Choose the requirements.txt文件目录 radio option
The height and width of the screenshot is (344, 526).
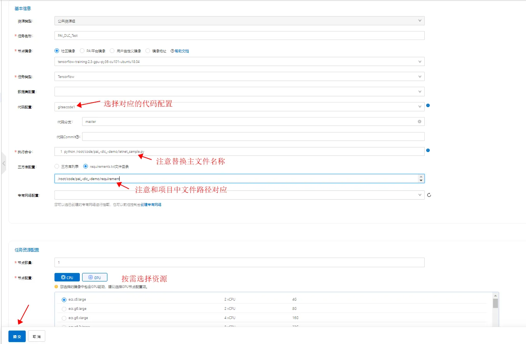pyautogui.click(x=86, y=167)
